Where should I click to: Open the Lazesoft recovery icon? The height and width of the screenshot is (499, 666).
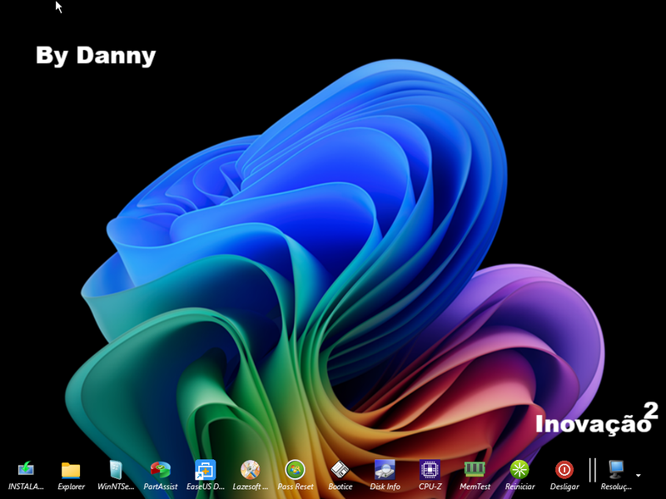coord(251,470)
